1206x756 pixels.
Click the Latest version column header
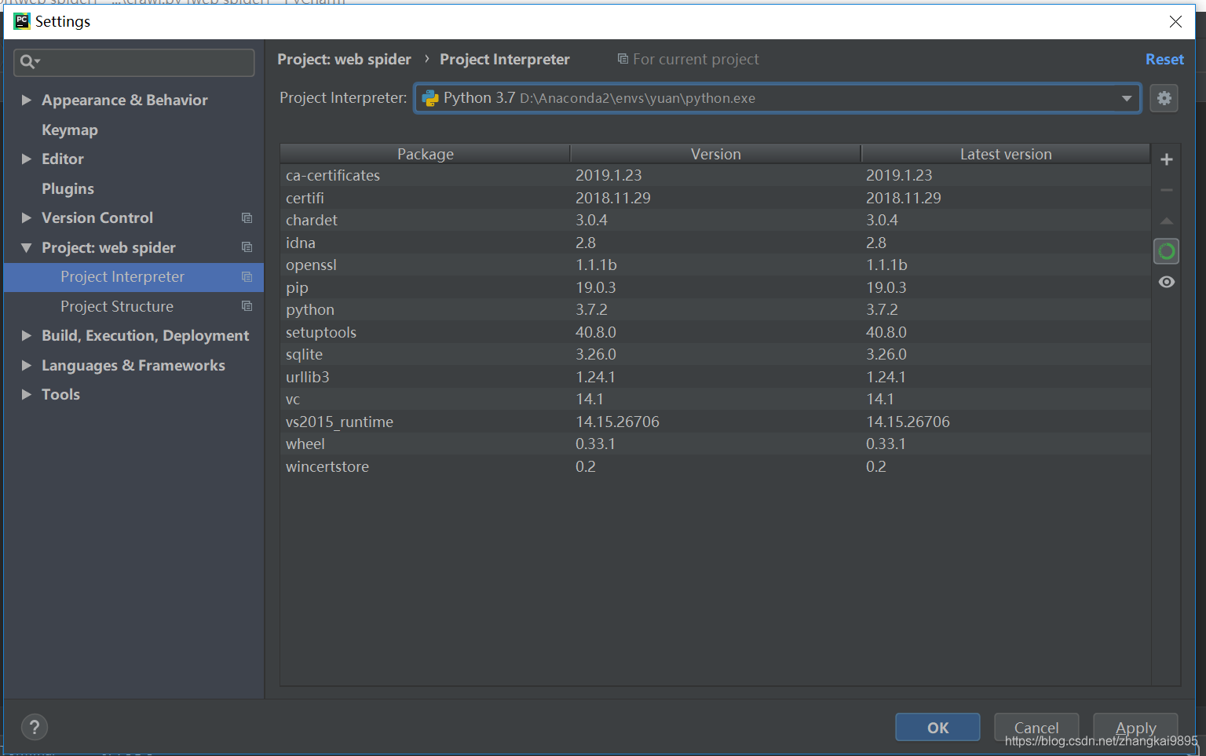(1006, 154)
